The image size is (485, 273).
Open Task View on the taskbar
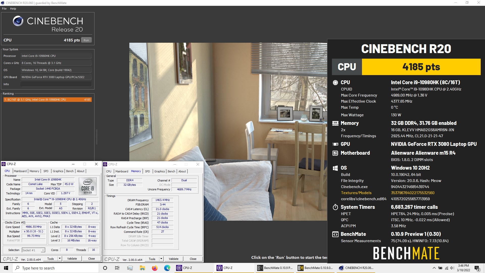pyautogui.click(x=117, y=268)
